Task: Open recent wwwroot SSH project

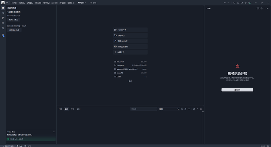Action: pos(130,69)
